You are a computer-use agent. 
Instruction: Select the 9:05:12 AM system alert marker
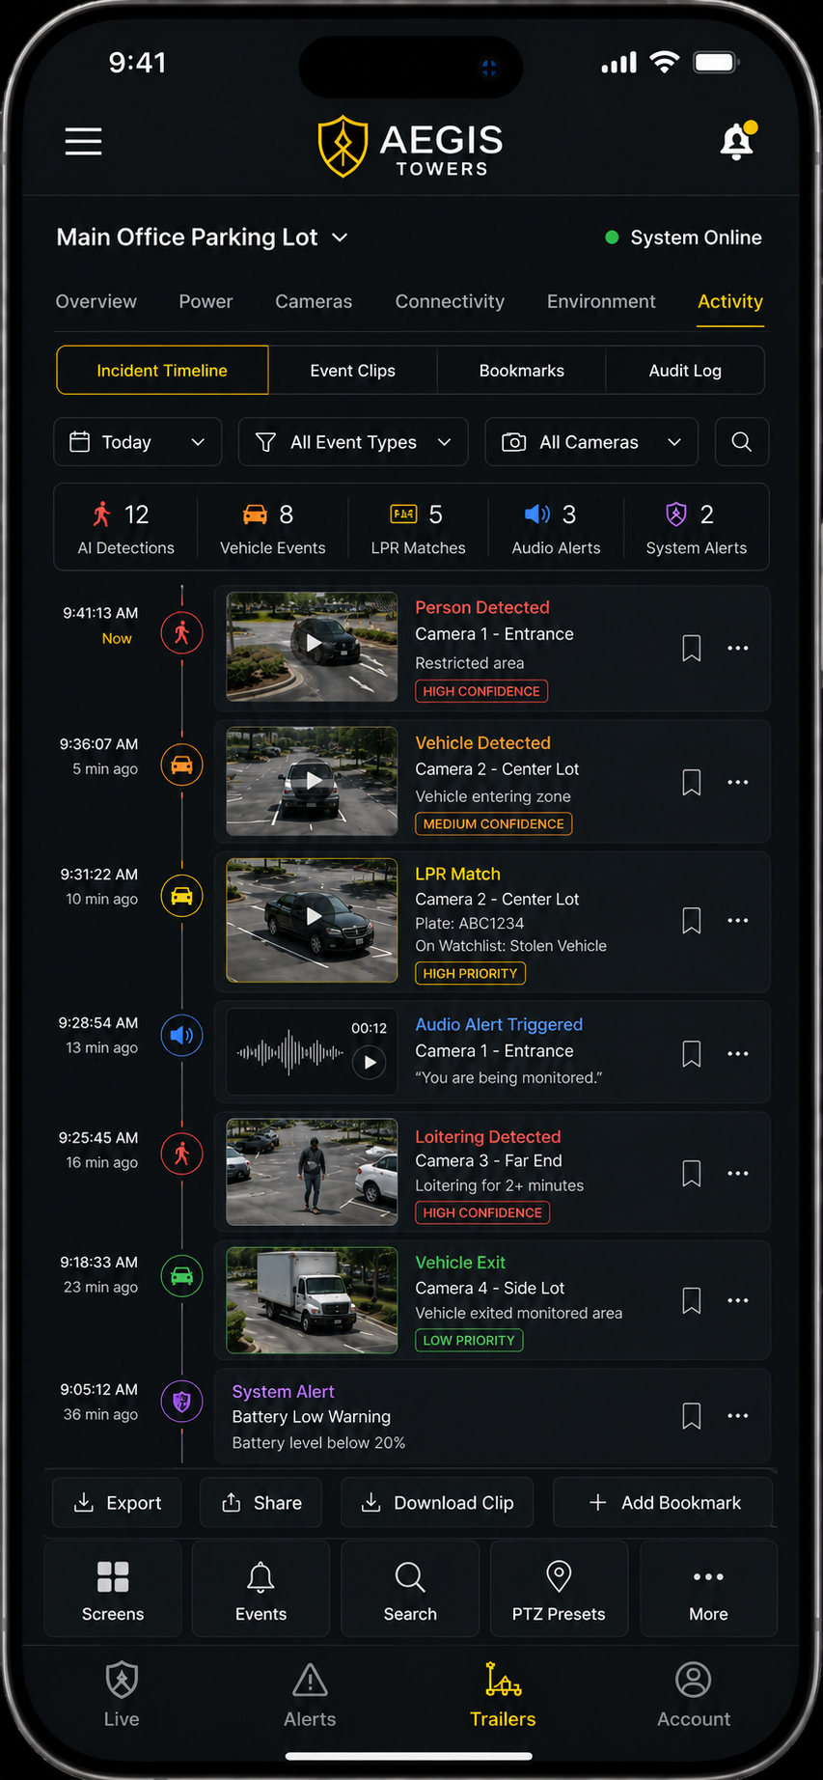(181, 1402)
